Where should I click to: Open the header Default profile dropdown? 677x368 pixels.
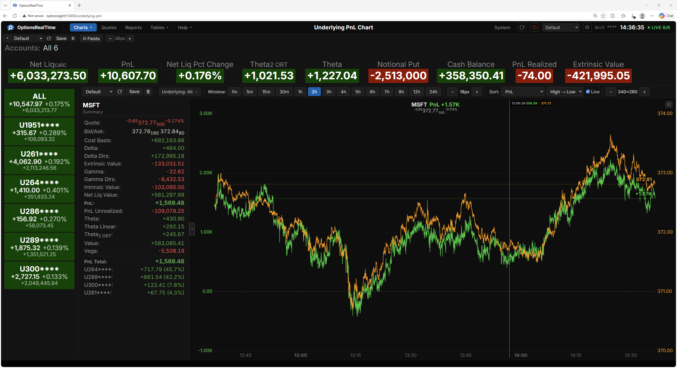(x=561, y=27)
